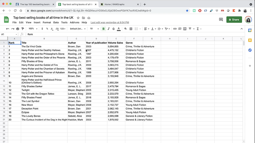The width and height of the screenshot is (255, 143).
Task: Open the borders tool
Action: (131, 29)
